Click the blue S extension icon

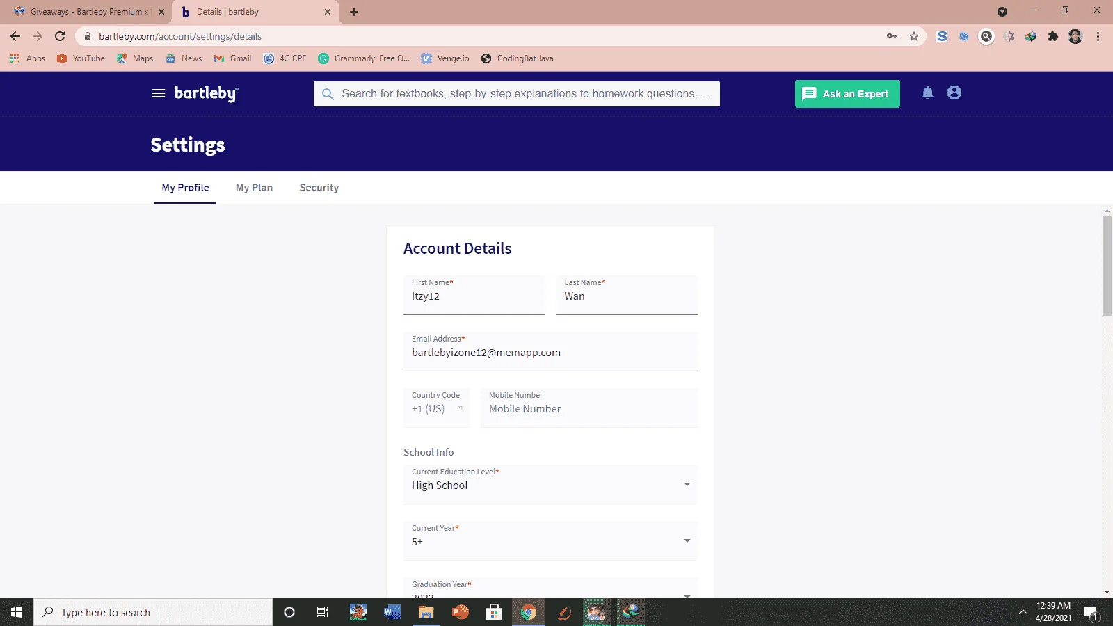(x=942, y=36)
